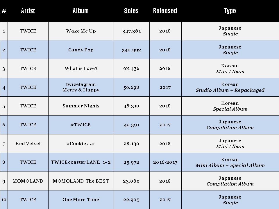Select the Candy Pop album cell
The width and height of the screenshot is (279, 209).
[81, 50]
